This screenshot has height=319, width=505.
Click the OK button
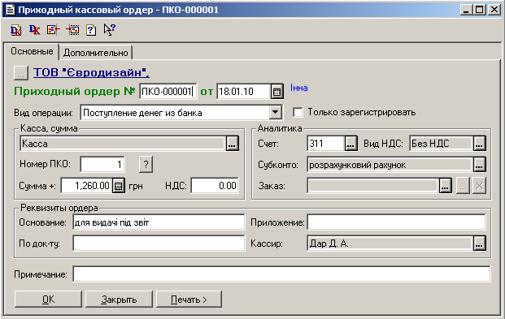click(x=48, y=300)
